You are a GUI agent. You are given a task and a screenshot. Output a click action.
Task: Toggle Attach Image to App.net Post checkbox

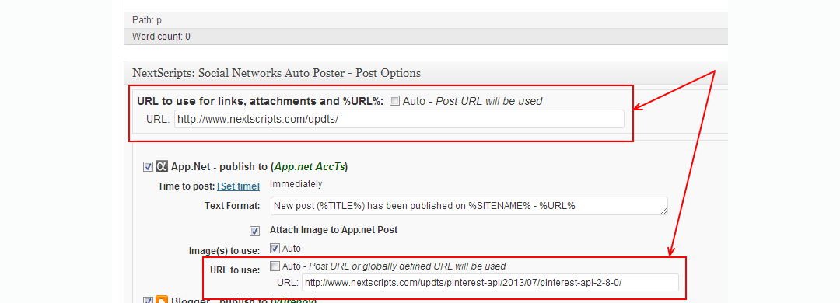tap(254, 232)
